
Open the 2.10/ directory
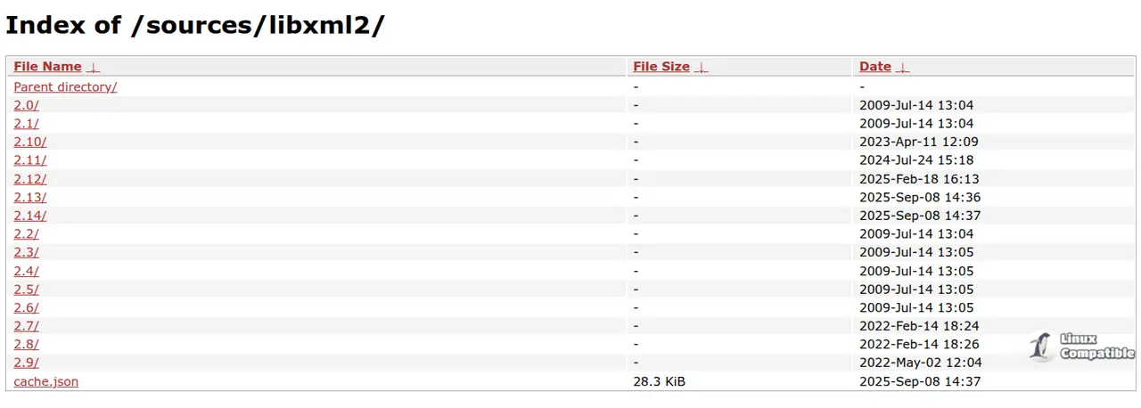[29, 142]
